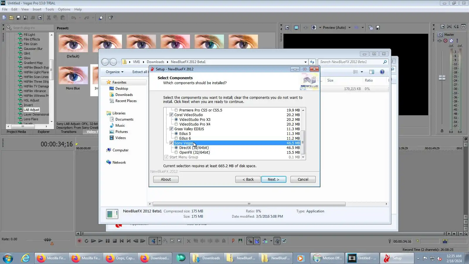Stop playback with the square Stop button
469x264 pixels.
pos(115,241)
